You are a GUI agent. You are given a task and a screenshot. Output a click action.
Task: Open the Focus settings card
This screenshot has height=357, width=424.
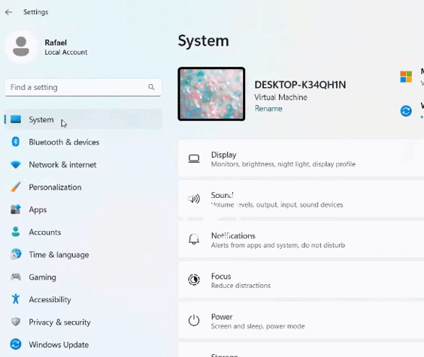pos(301,280)
